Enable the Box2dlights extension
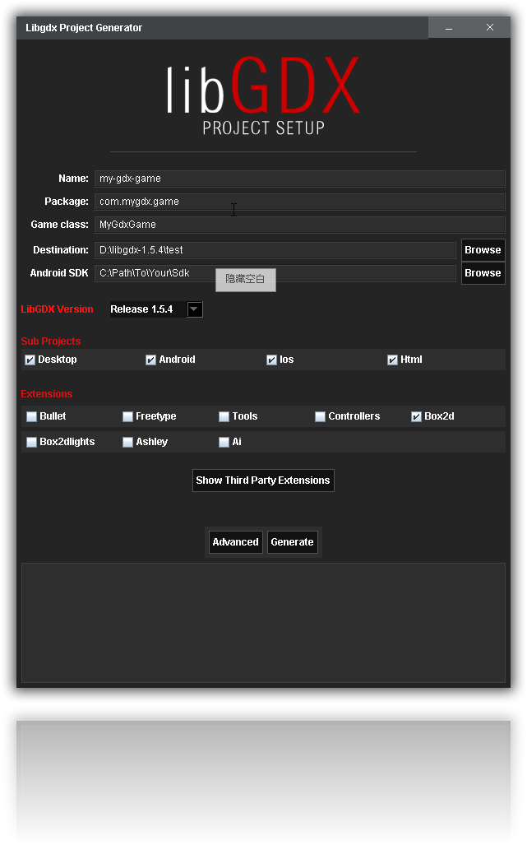This screenshot has width=527, height=845. 32,442
